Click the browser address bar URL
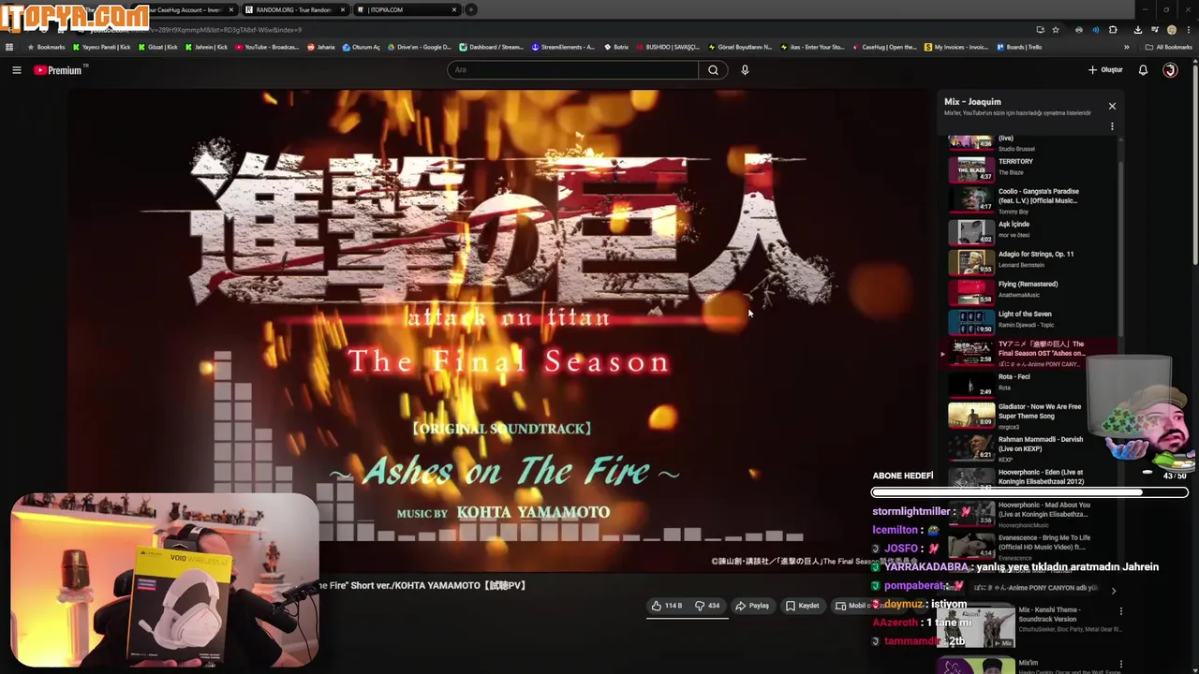Image resolution: width=1199 pixels, height=674 pixels. coord(197,30)
